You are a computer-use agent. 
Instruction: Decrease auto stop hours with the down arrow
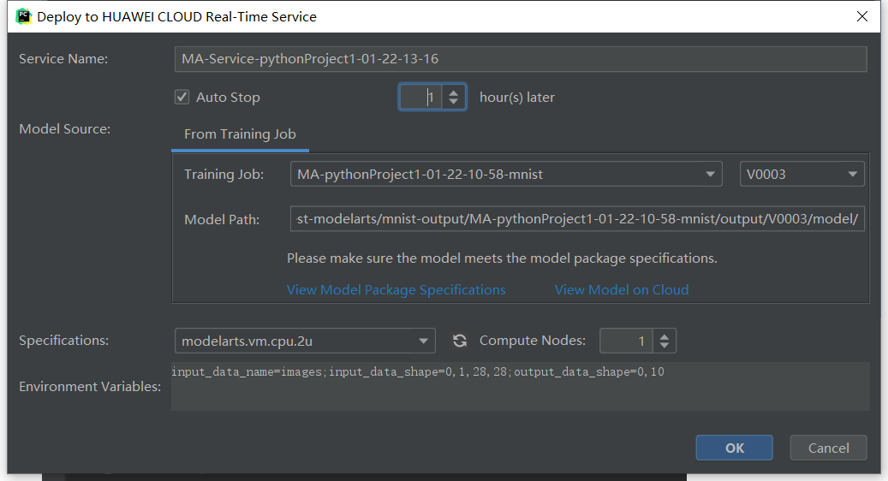[x=453, y=103]
